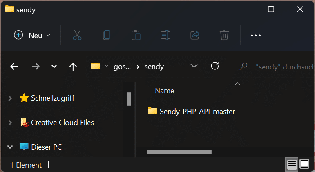Click the horizontal scrollbar in file list
Screen dimensions: 315x172
179,152
